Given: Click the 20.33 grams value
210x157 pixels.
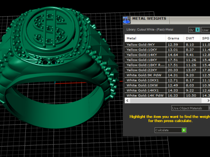Looking at the screenshot, I should 173,70.
